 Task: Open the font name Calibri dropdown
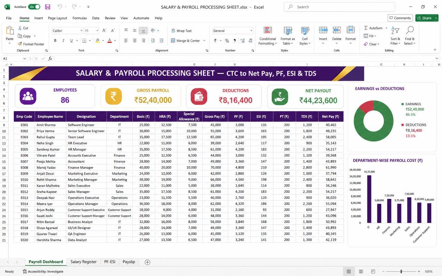click(81, 31)
